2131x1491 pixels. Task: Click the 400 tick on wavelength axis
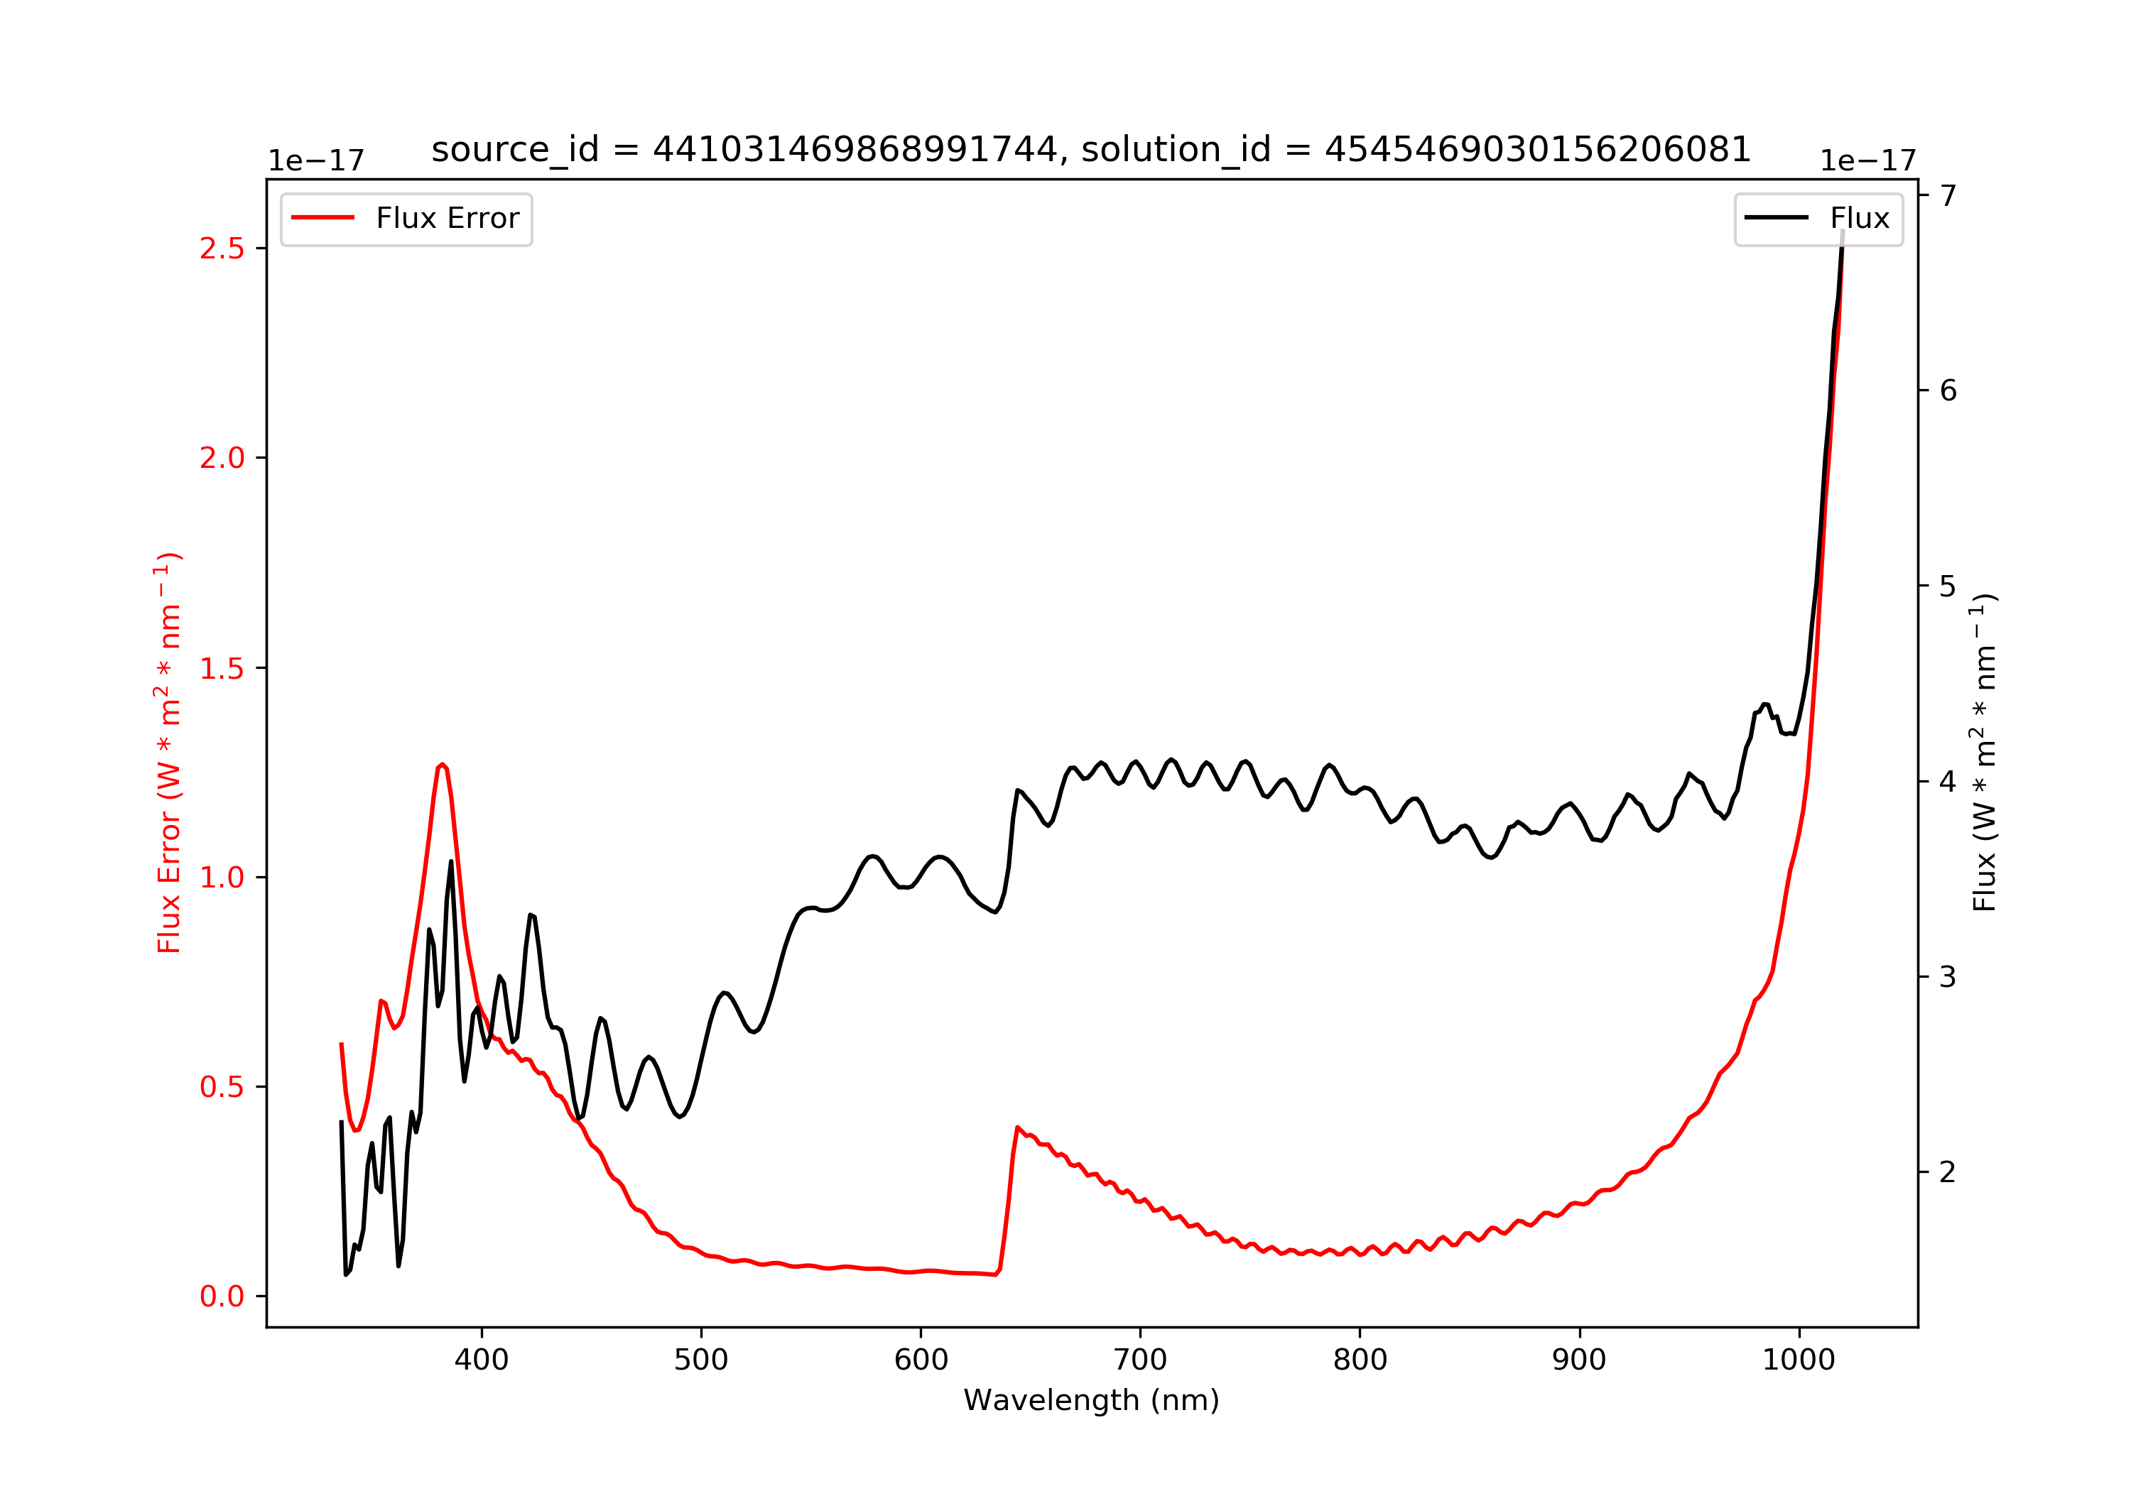[x=482, y=1360]
